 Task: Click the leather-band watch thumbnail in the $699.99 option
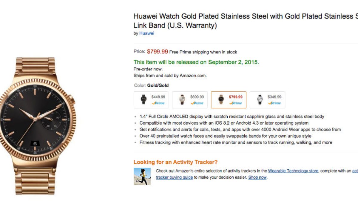tap(182, 99)
